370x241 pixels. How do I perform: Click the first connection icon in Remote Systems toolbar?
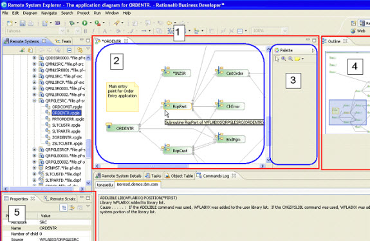pyautogui.click(x=22, y=50)
